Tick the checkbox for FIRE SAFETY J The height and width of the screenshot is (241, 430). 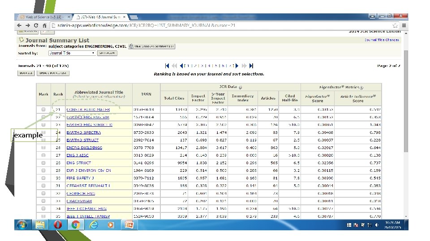coord(43,178)
